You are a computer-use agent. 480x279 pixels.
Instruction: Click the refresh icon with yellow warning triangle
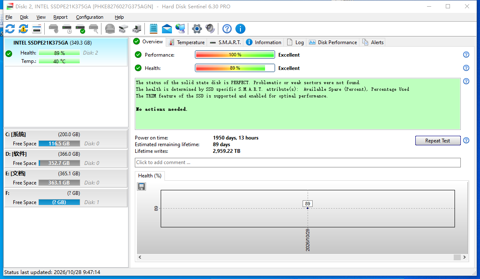click(x=23, y=29)
